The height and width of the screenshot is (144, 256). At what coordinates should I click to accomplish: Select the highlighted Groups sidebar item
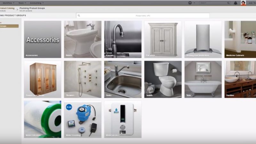(9, 26)
